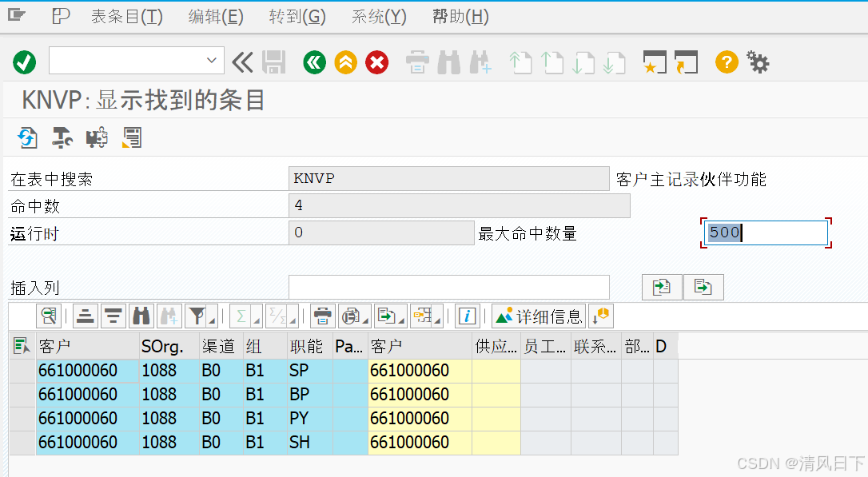Click the green checkmark Enter button
868x477 pixels.
[x=22, y=62]
